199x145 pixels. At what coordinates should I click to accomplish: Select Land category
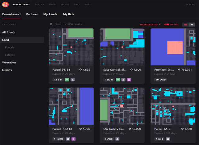tap(22, 40)
